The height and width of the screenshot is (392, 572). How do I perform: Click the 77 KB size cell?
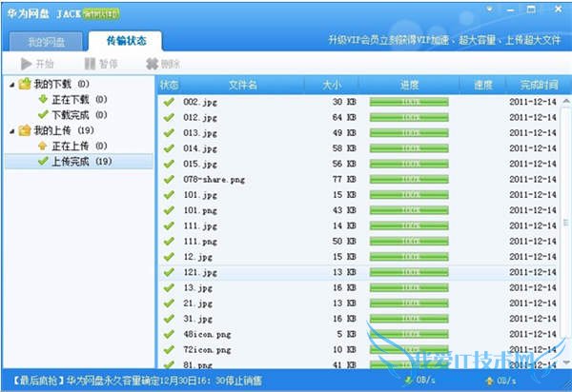point(344,180)
